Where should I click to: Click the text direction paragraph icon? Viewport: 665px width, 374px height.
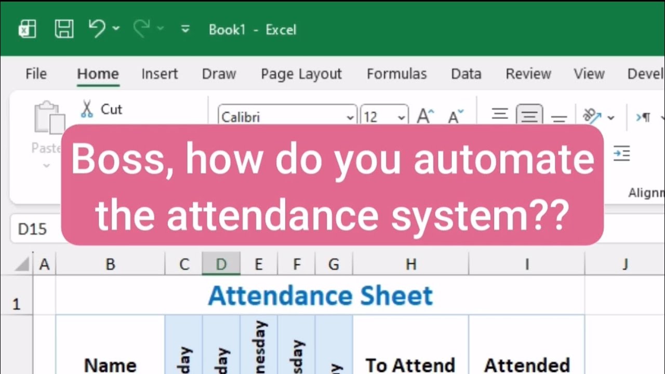[643, 117]
